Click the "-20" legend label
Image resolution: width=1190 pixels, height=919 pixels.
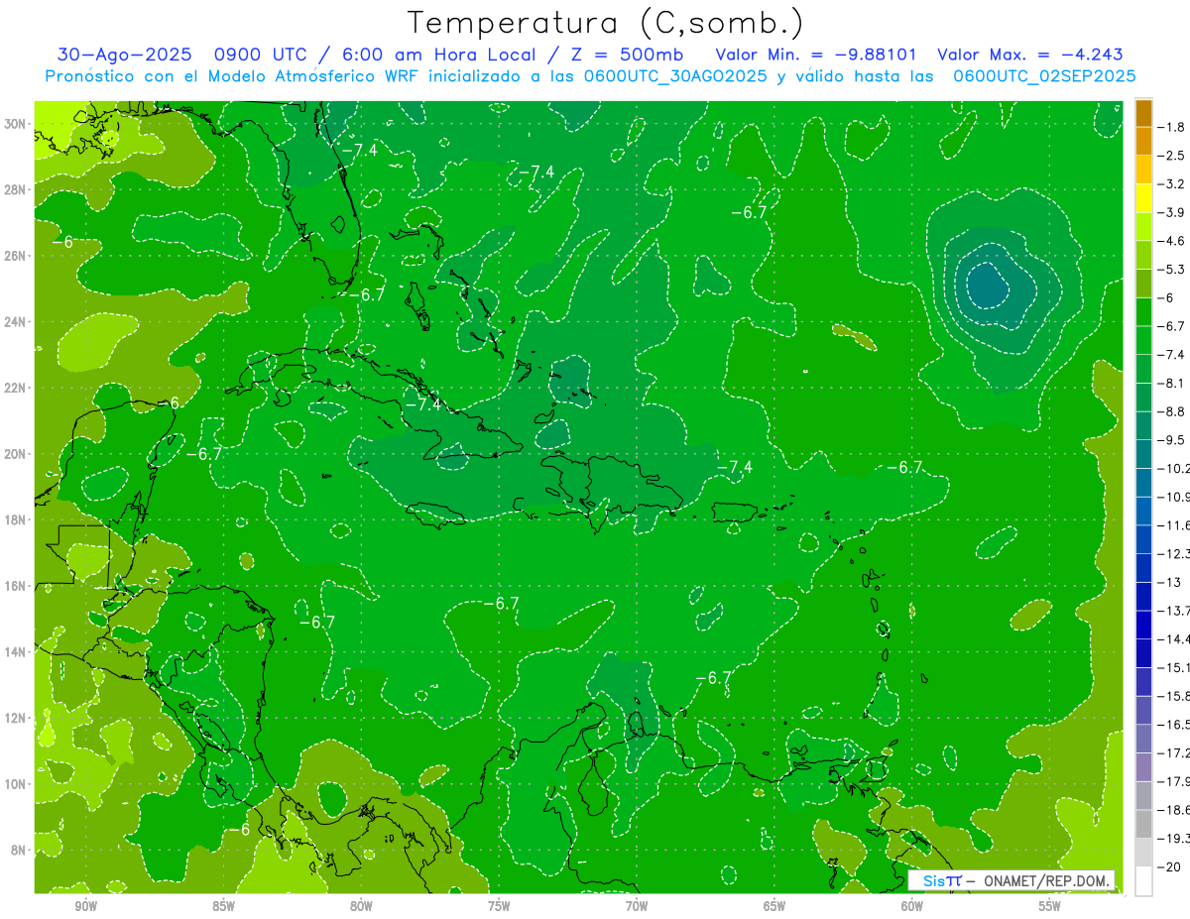1170,866
